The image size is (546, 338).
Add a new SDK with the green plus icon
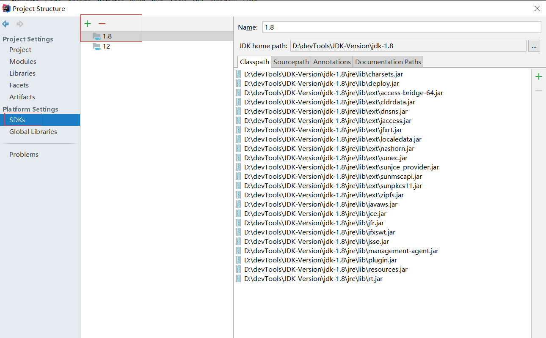tap(87, 24)
